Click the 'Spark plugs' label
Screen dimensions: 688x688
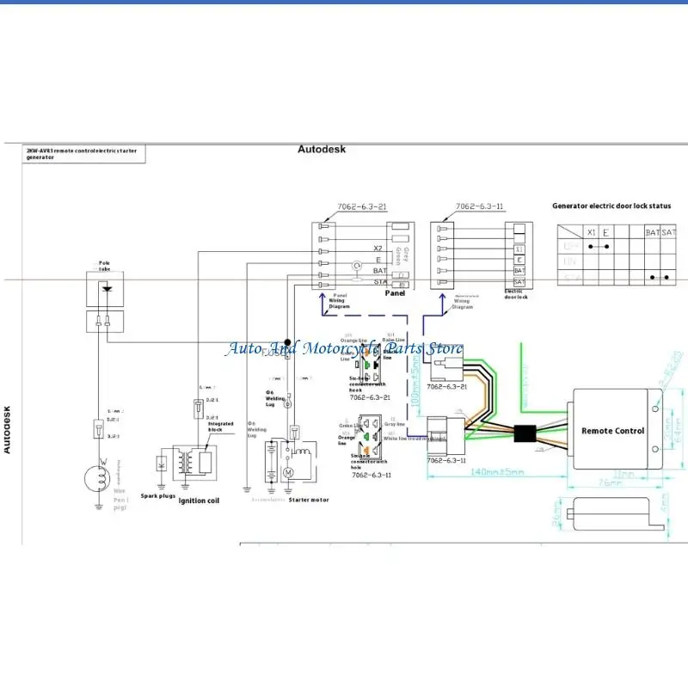coord(158,496)
